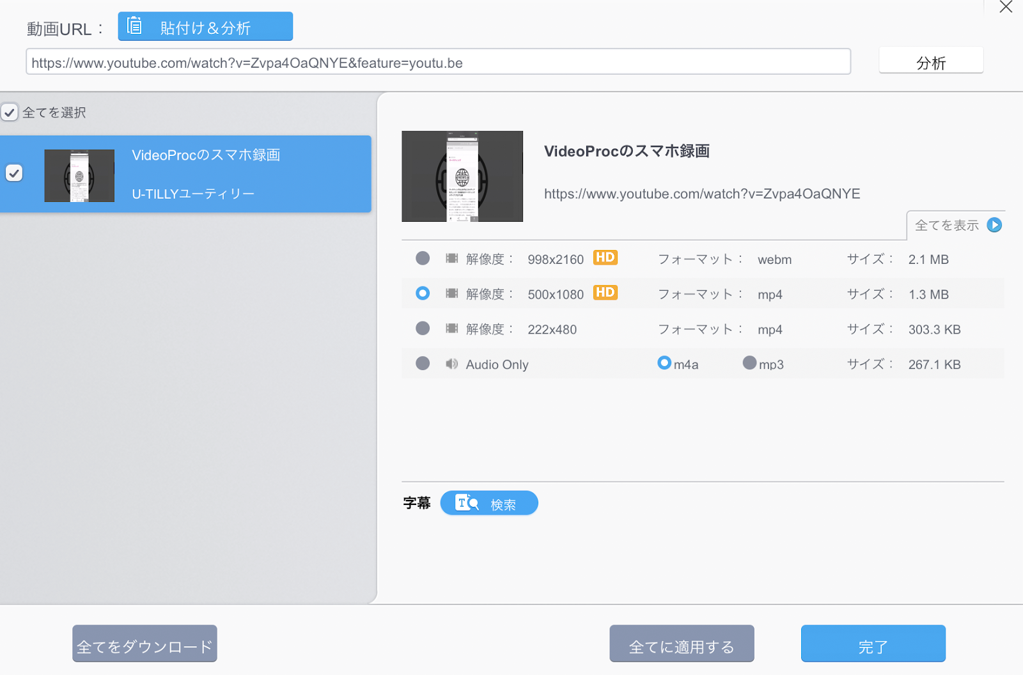Click the film icon on the 222x480 row
This screenshot has height=675, width=1023.
pos(451,329)
